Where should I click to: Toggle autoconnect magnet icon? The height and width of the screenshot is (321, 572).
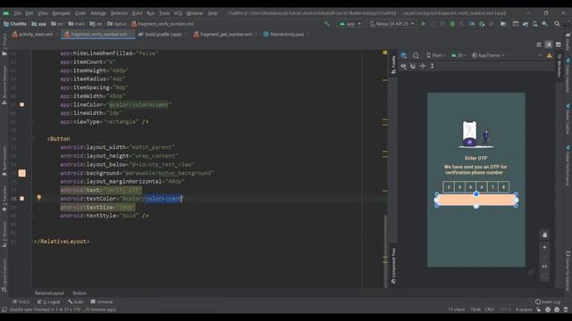(x=413, y=66)
